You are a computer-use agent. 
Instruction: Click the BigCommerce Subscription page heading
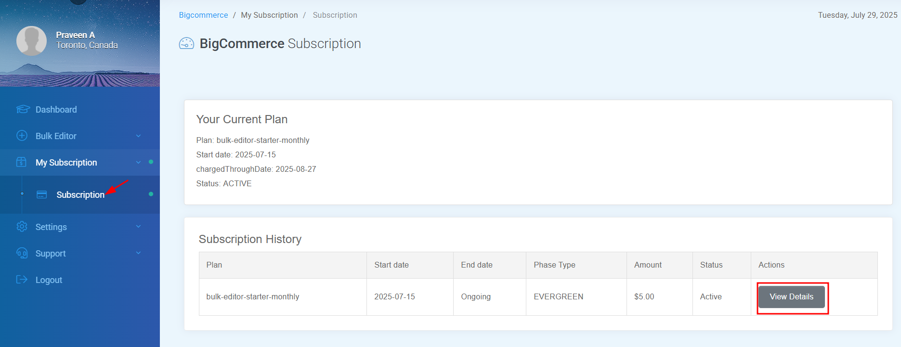[280, 43]
